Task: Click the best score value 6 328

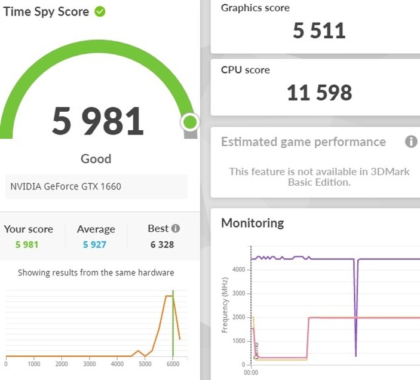Action: tap(162, 244)
